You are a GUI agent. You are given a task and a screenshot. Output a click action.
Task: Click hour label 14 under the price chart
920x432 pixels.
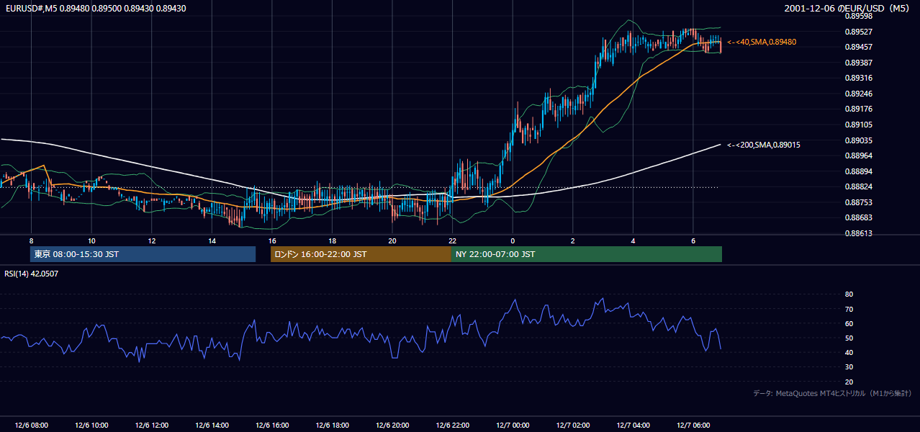click(x=212, y=240)
